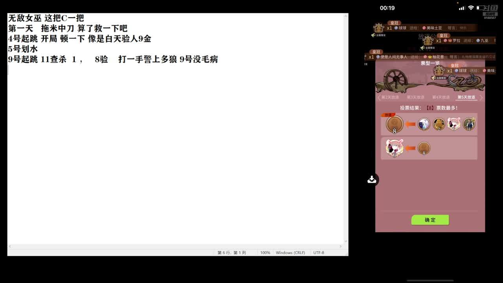Switch to the 第4天放逐 tab
The width and height of the screenshot is (503, 283).
[x=441, y=97]
